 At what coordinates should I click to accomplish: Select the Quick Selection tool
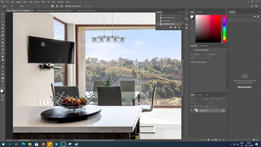coord(3,25)
